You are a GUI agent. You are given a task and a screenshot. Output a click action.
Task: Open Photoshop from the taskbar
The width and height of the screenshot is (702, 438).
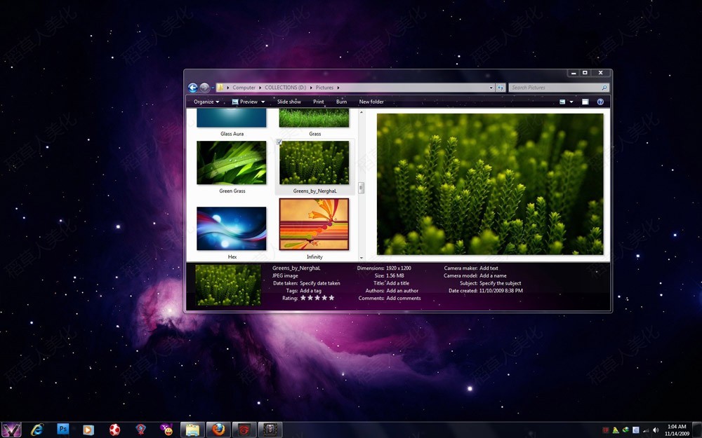pyautogui.click(x=62, y=429)
